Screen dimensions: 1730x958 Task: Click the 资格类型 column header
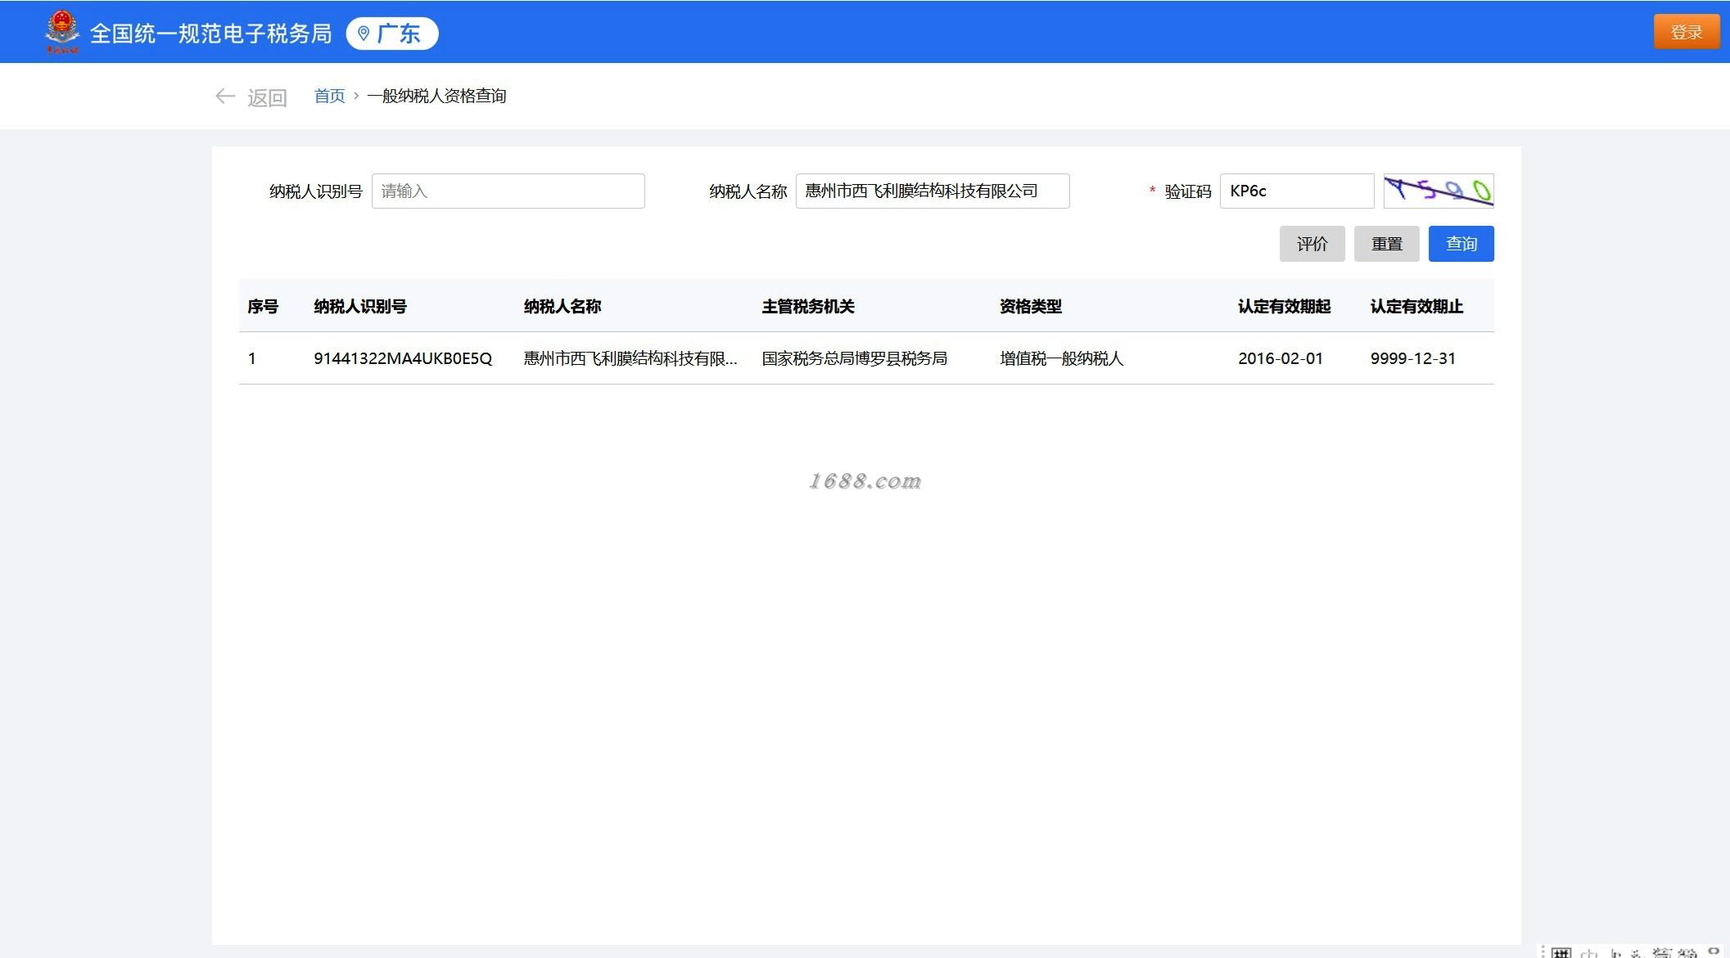pyautogui.click(x=1030, y=306)
